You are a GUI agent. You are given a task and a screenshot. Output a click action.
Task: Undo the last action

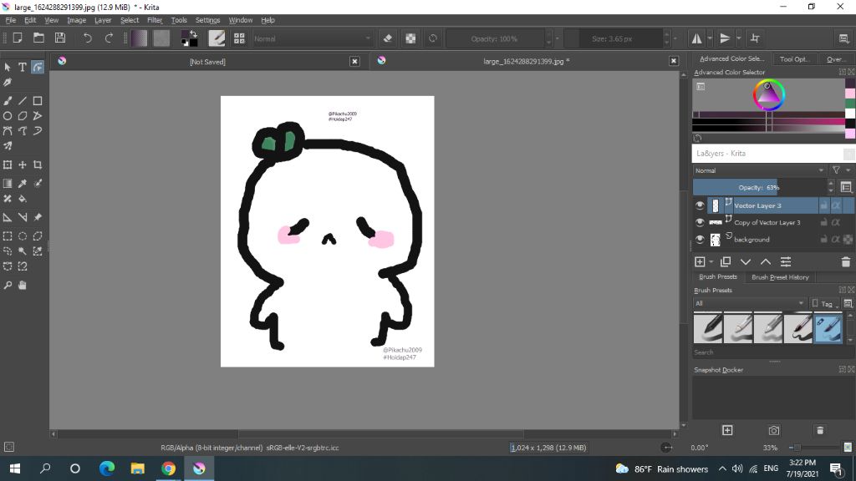coord(87,38)
